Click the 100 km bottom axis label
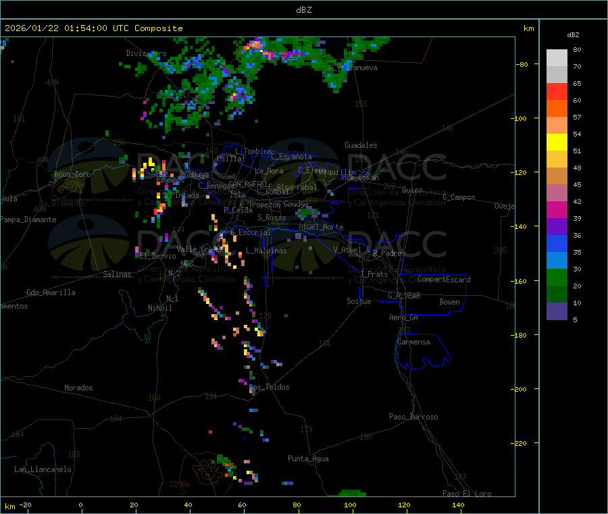The image size is (608, 514). (350, 505)
